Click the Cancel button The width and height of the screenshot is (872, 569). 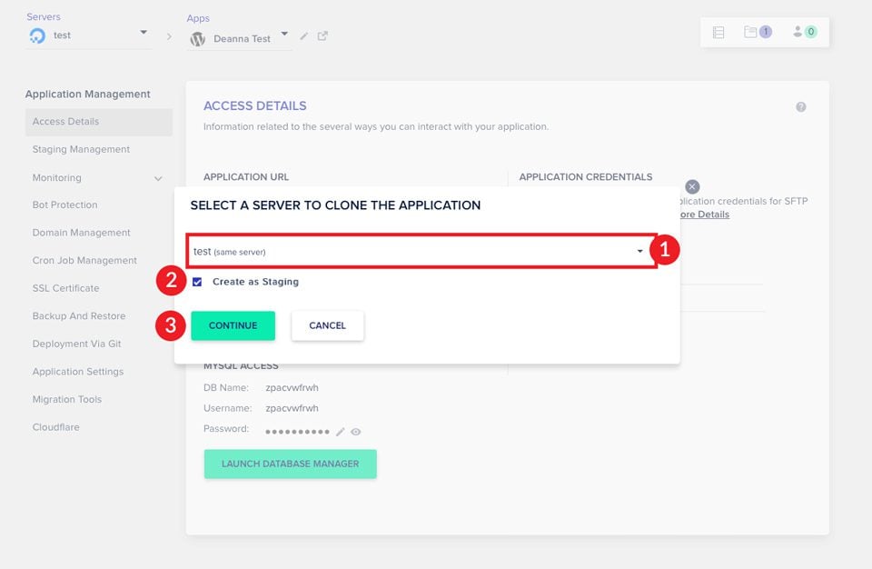(327, 325)
